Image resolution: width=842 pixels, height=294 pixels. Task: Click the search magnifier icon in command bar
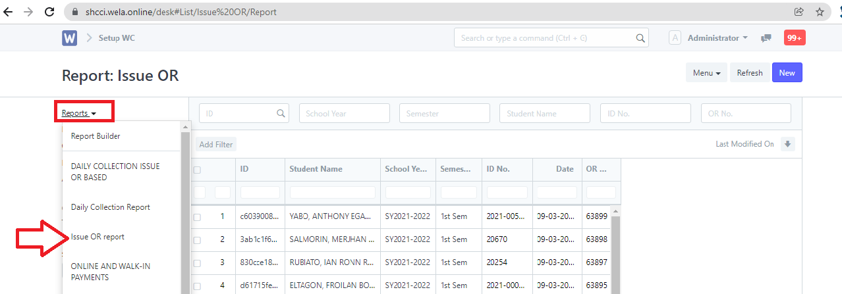[x=640, y=38]
